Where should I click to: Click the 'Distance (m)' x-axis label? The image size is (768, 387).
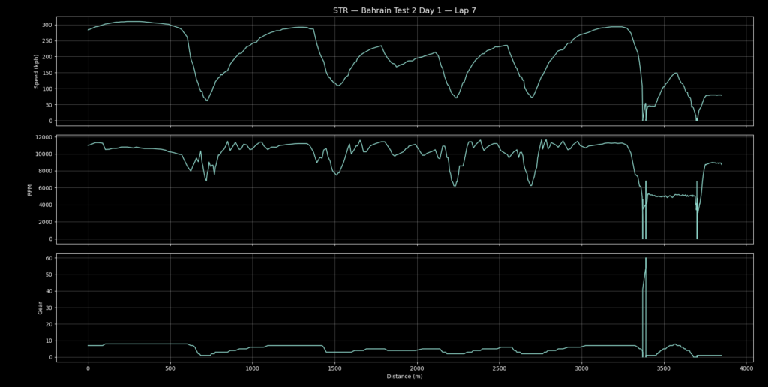(x=404, y=376)
